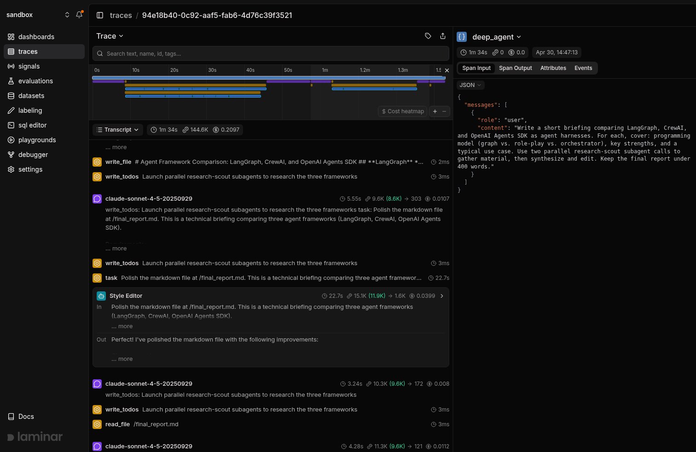696x452 pixels.
Task: Open the playgrounds page
Action: click(x=44, y=140)
